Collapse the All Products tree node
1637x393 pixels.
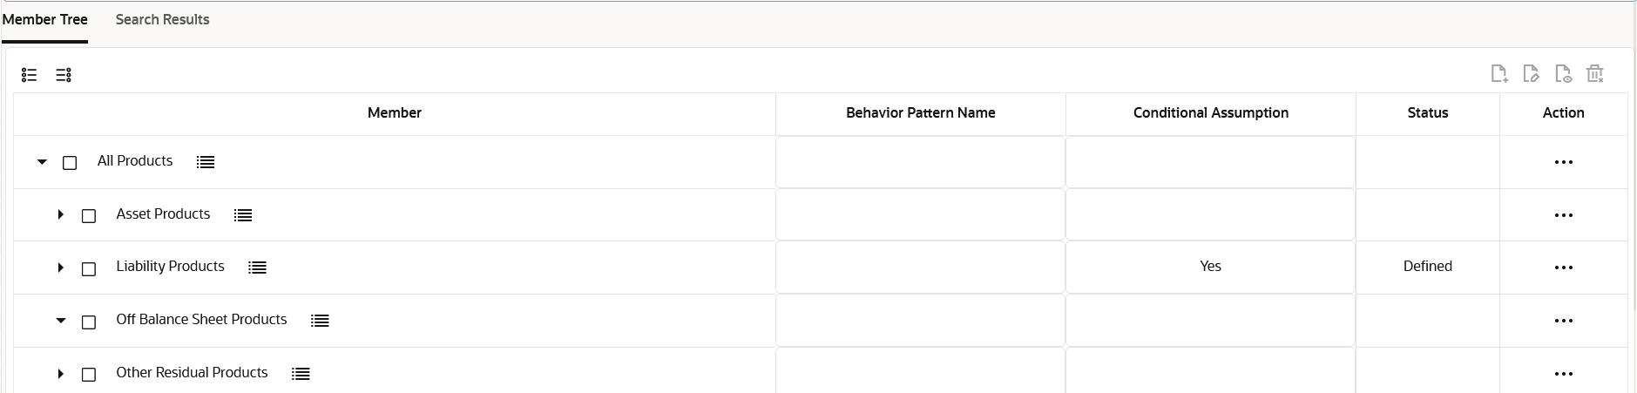click(42, 162)
